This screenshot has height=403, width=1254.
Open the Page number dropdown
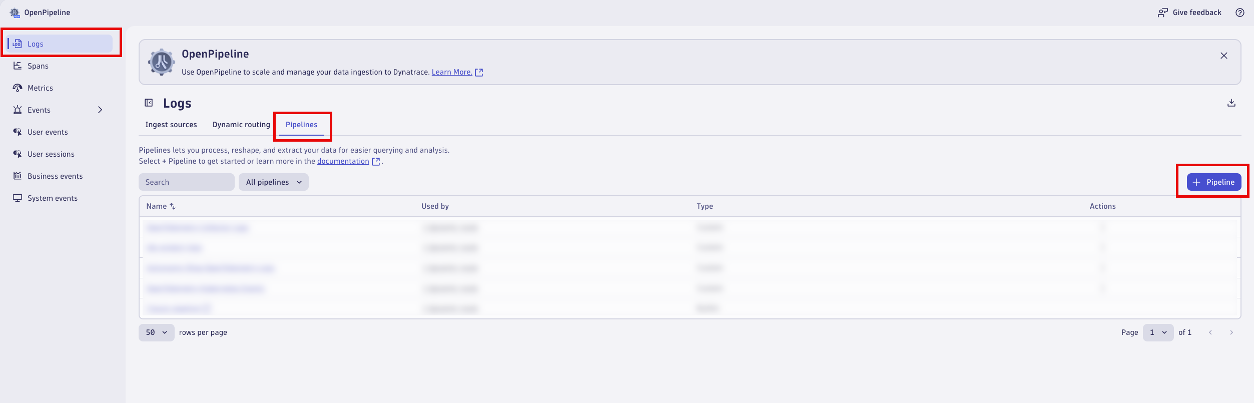1158,332
